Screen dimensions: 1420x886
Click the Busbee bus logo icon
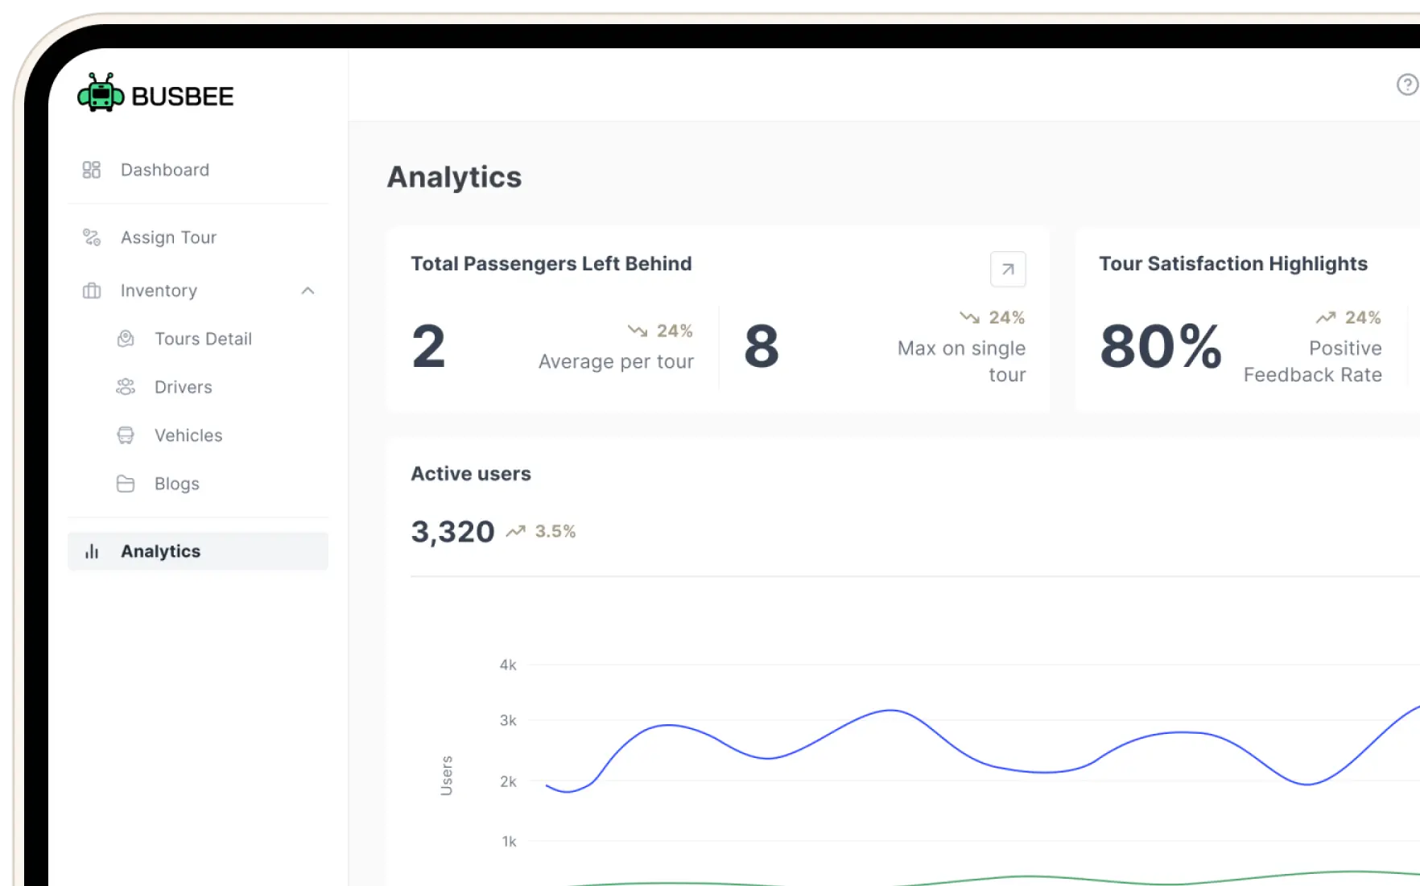pos(101,93)
